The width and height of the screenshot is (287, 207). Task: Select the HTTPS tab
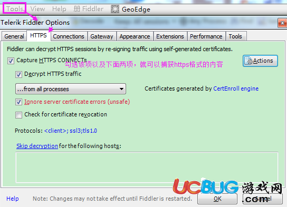tap(39, 35)
